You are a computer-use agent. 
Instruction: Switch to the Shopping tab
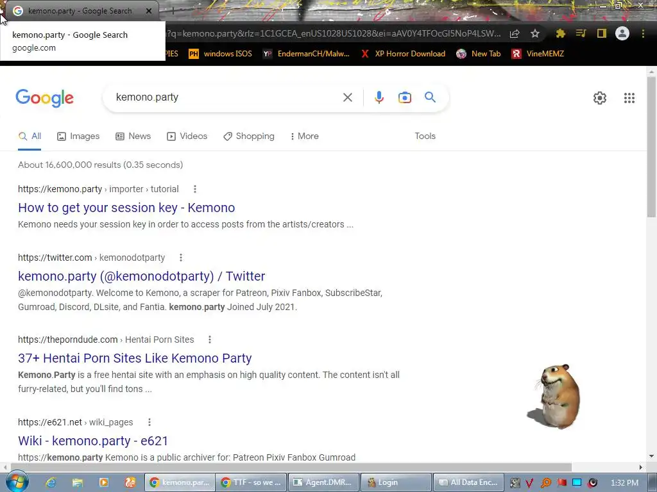pos(249,136)
